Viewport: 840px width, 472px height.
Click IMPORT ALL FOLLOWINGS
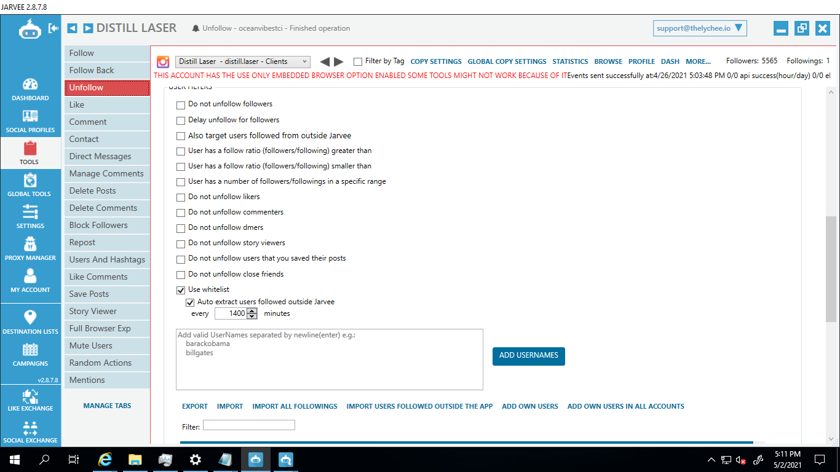pyautogui.click(x=295, y=406)
